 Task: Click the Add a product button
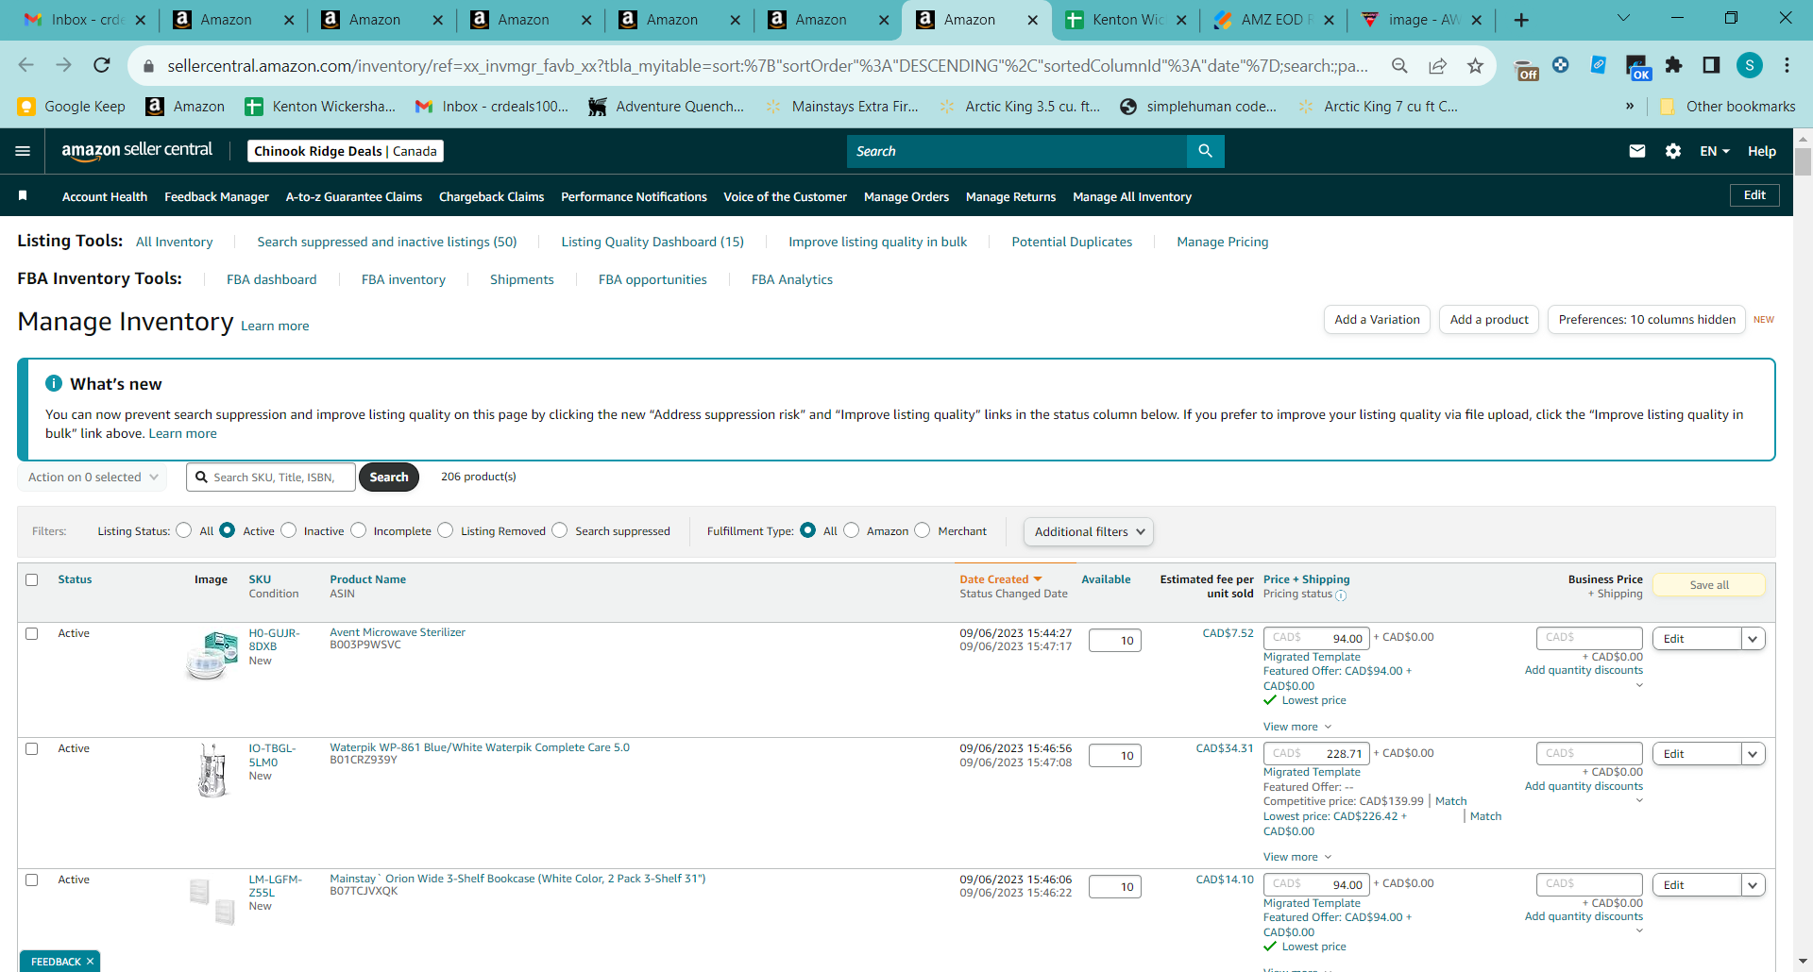pyautogui.click(x=1489, y=320)
